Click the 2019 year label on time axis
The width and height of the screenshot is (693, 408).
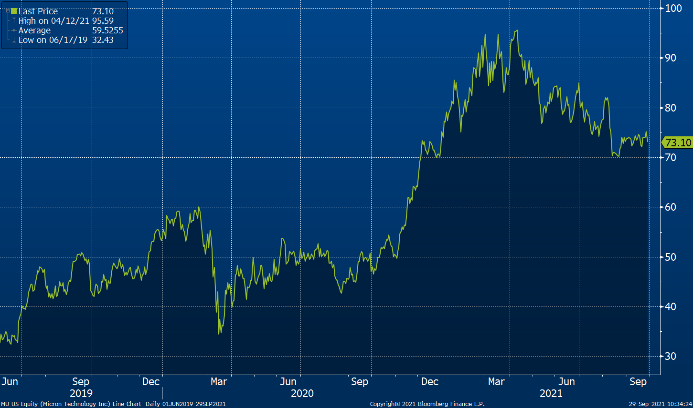pyautogui.click(x=81, y=394)
